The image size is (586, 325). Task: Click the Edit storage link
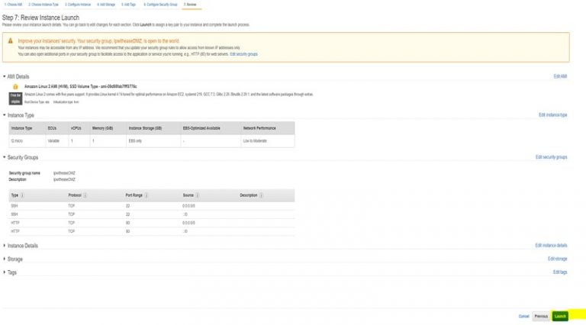557,259
